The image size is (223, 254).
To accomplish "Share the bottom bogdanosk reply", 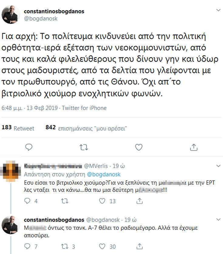I will tap(140, 246).
